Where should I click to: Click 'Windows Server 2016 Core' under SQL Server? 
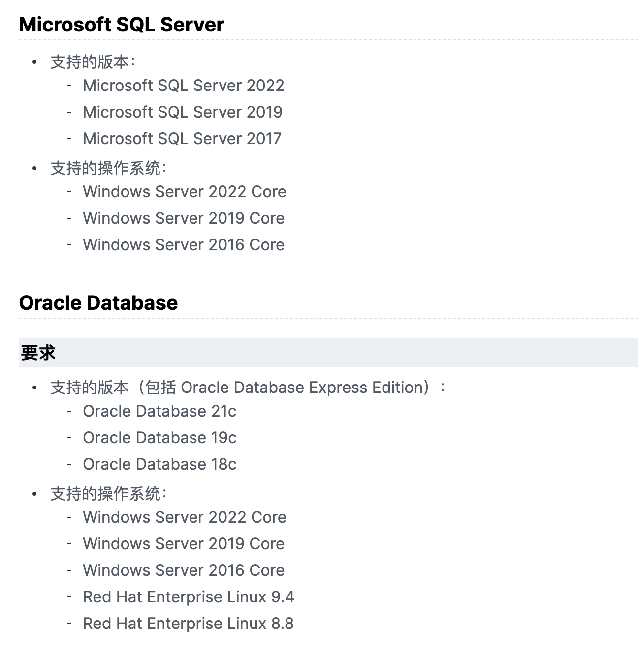(x=184, y=245)
